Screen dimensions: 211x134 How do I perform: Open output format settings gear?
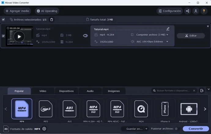tap(44, 129)
